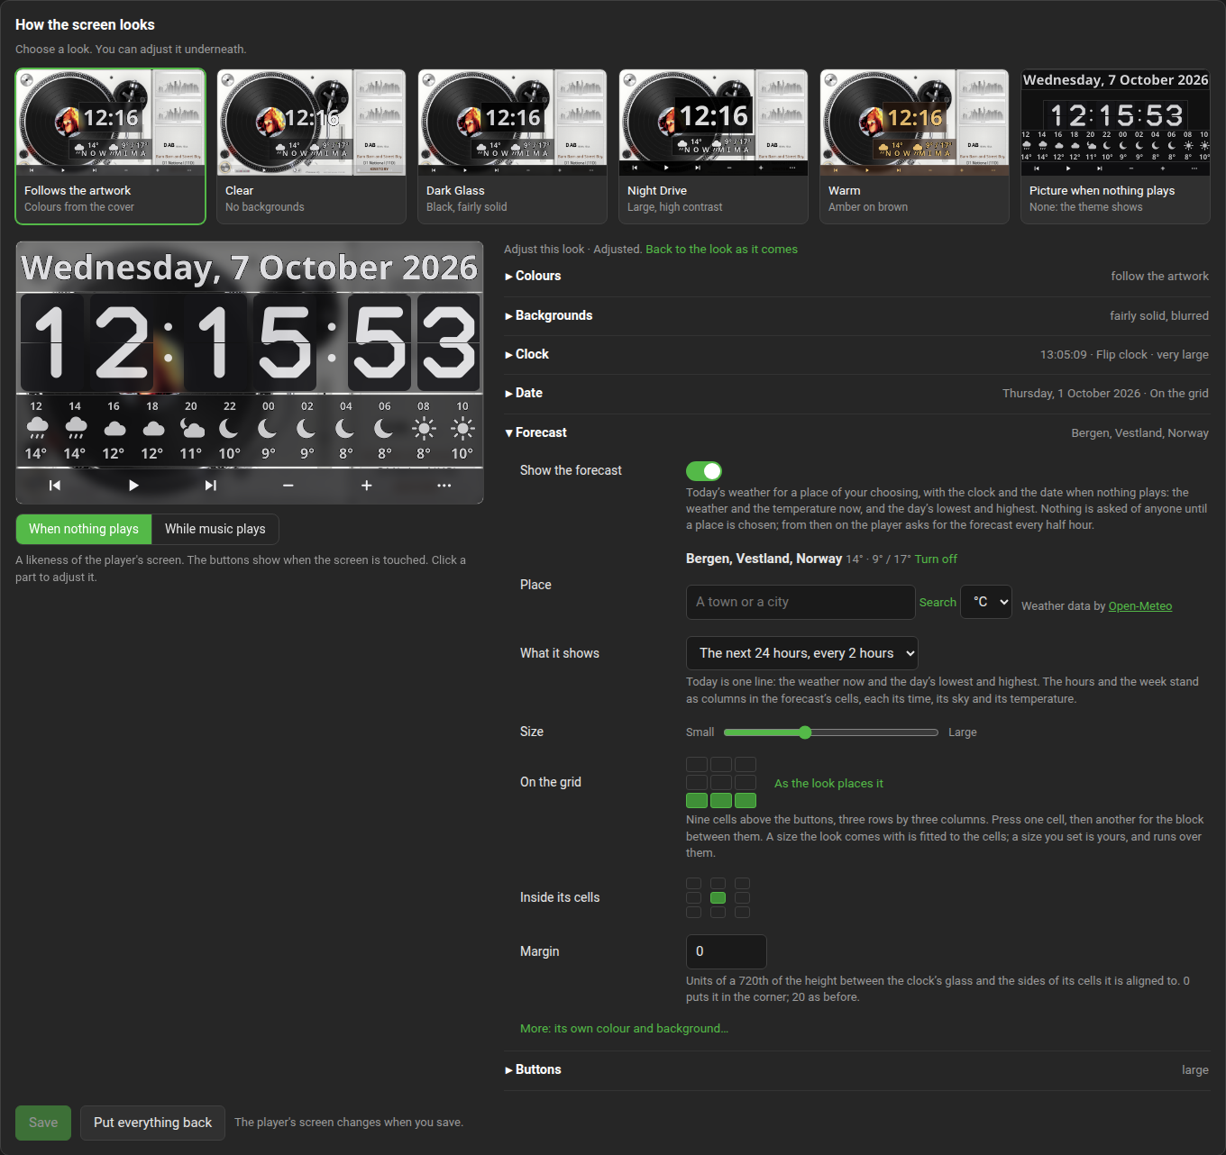The image size is (1226, 1155).
Task: Open the three-dots more button in the preview
Action: pyautogui.click(x=444, y=486)
